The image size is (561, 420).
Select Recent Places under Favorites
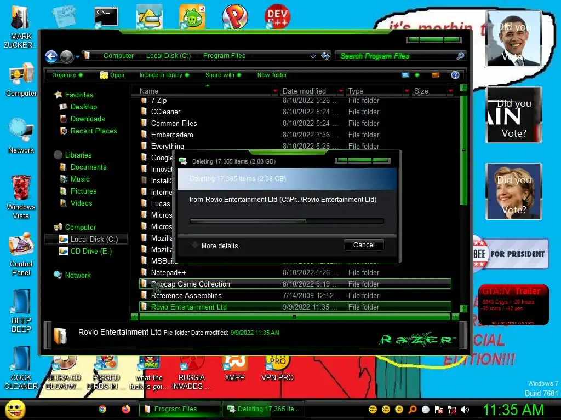click(94, 131)
